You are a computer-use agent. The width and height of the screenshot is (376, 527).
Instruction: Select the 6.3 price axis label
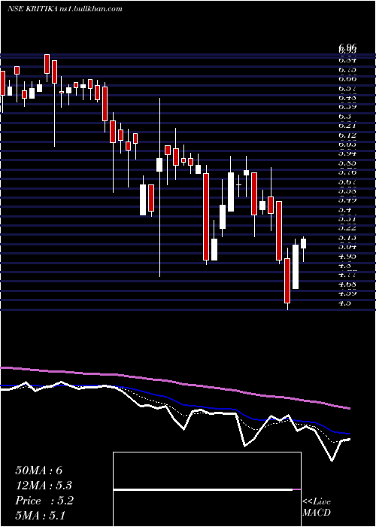point(344,116)
